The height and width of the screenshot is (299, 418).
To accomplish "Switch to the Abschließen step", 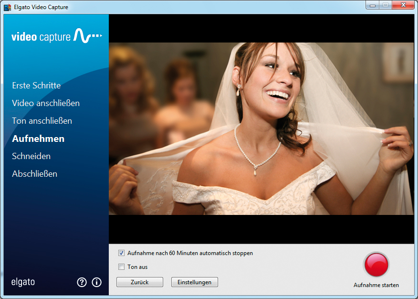I will pyautogui.click(x=34, y=174).
